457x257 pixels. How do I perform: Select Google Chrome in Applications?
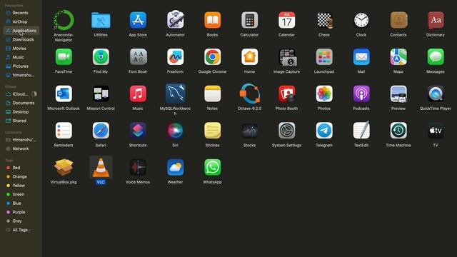[213, 57]
